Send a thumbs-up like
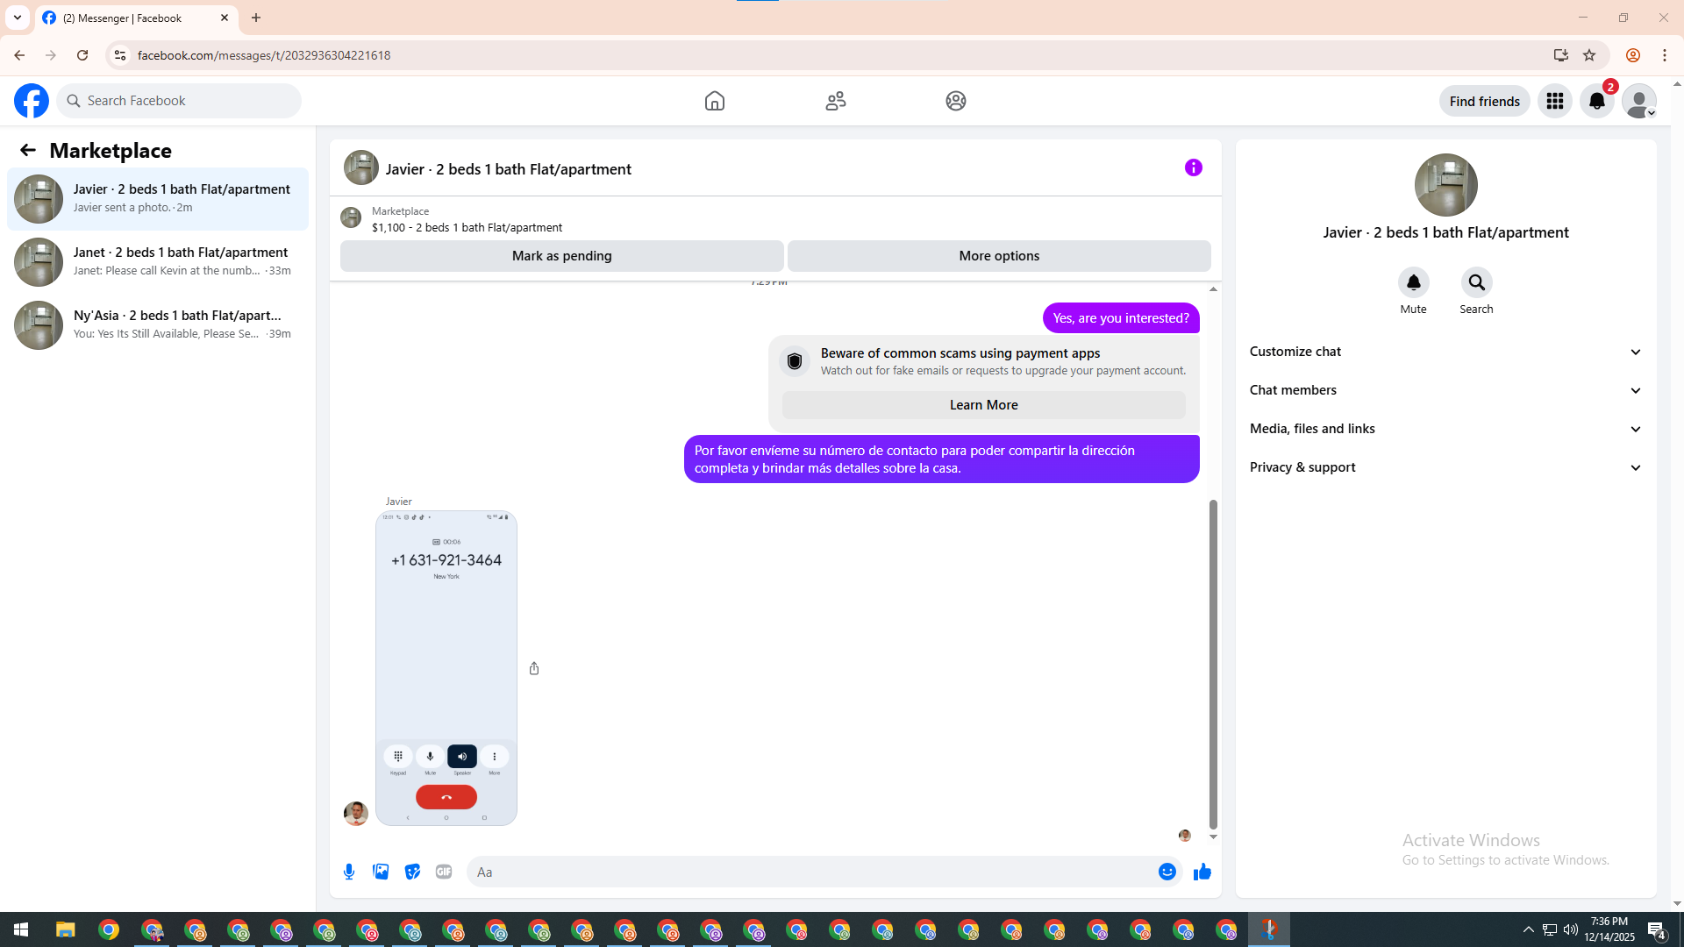 tap(1202, 872)
